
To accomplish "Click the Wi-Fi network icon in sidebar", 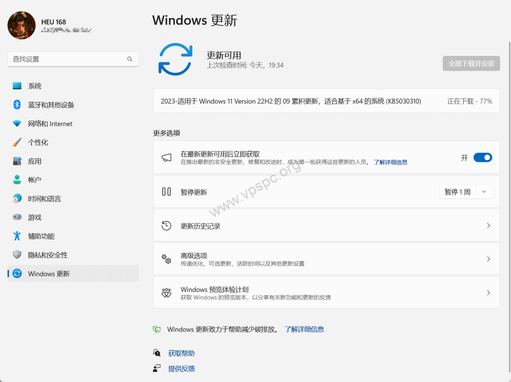I will tap(17, 124).
